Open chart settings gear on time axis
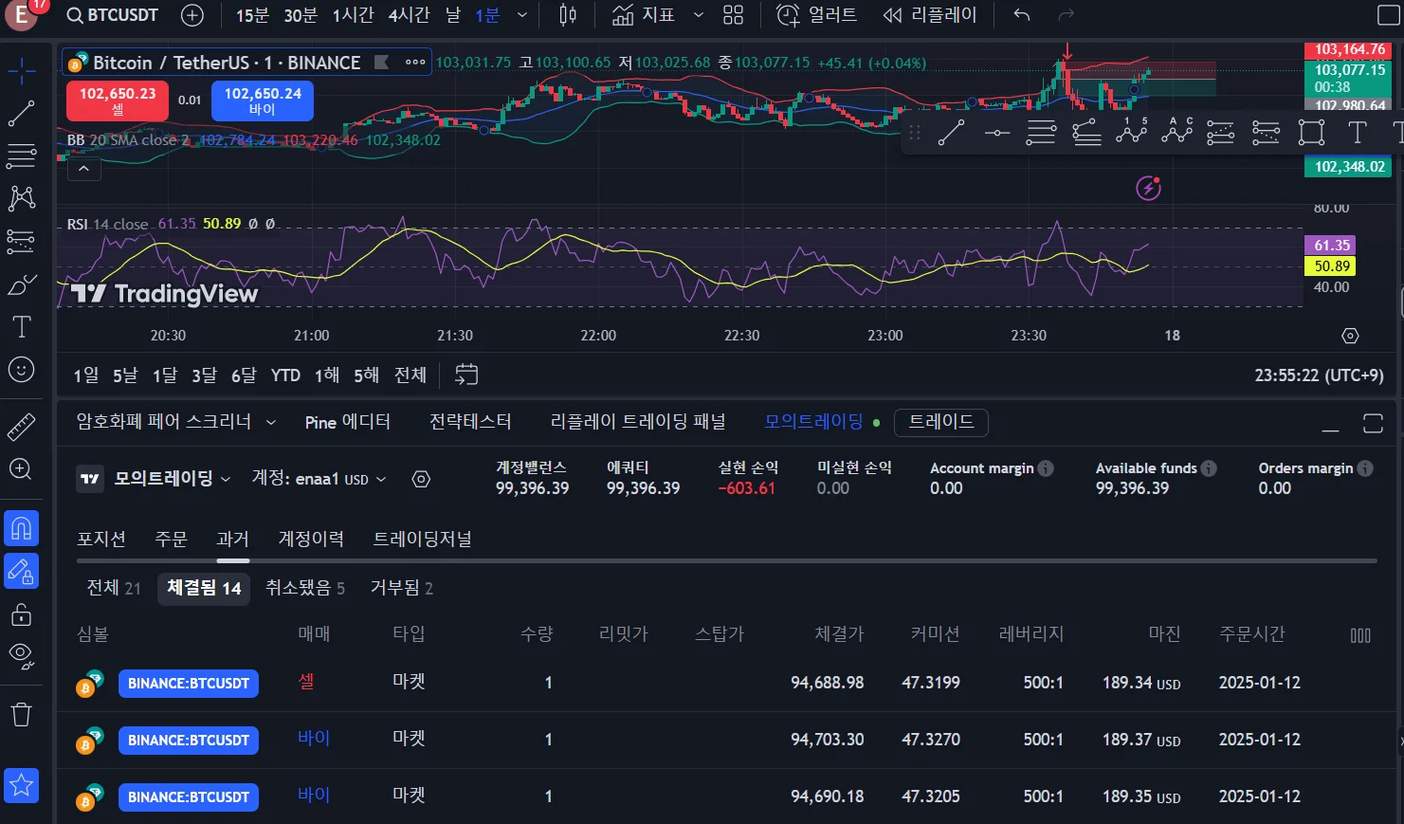The height and width of the screenshot is (824, 1404). pos(1351,336)
